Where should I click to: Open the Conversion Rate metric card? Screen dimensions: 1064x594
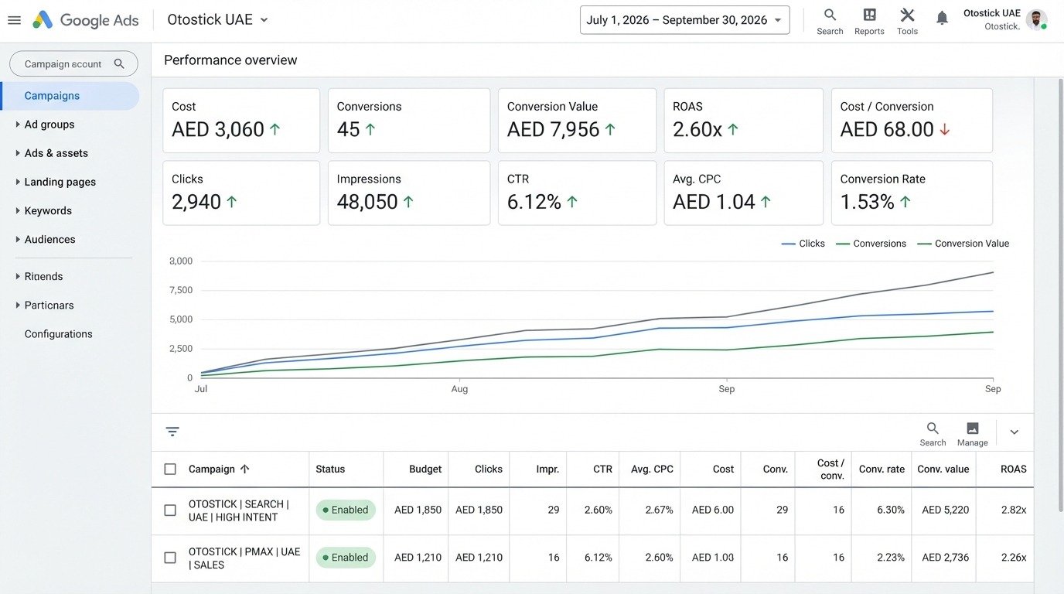[912, 193]
